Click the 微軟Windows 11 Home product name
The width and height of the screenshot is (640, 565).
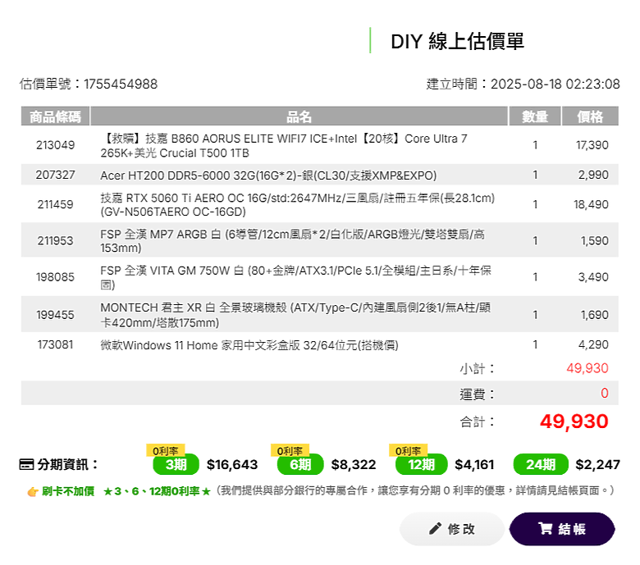point(249,345)
